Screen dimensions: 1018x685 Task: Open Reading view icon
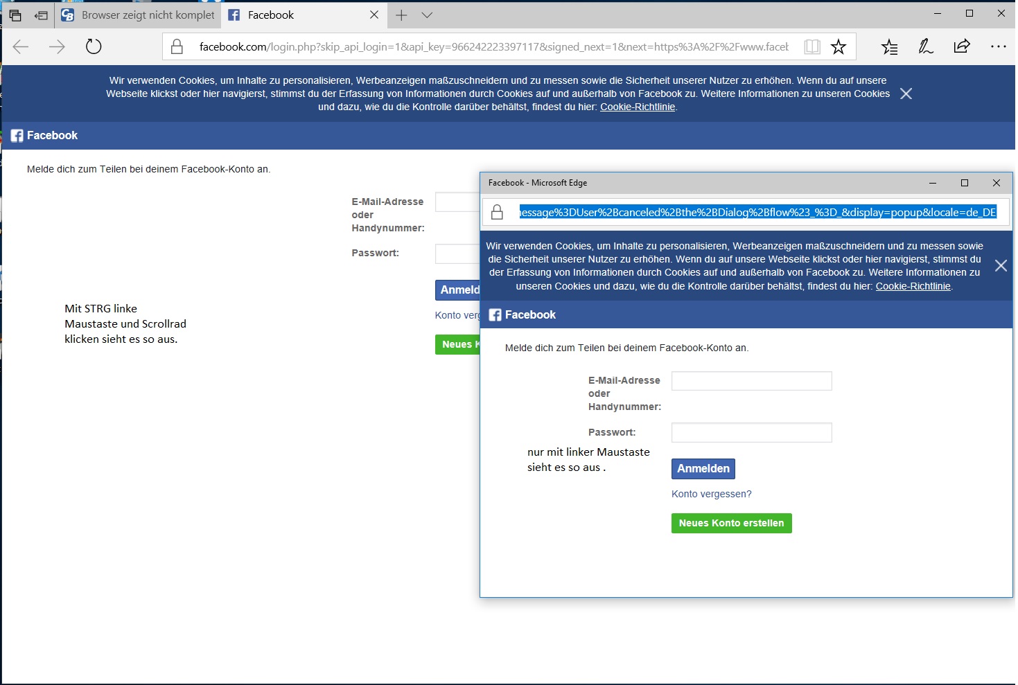(812, 46)
